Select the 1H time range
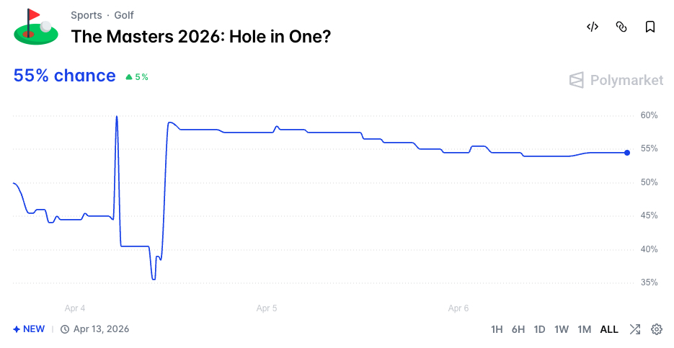The image size is (674, 348). click(x=497, y=329)
